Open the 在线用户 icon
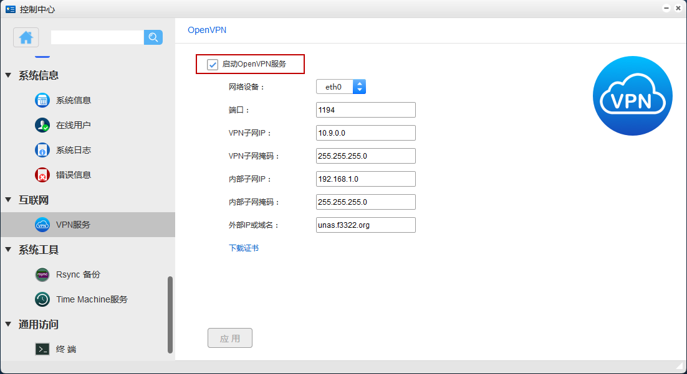This screenshot has height=374, width=687. 42,125
